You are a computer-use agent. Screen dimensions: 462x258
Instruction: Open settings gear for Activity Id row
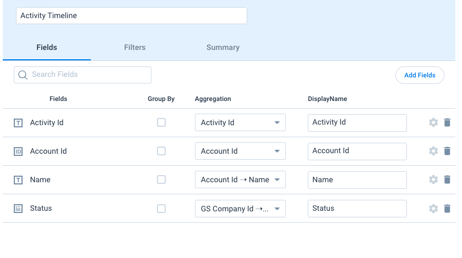click(x=433, y=122)
